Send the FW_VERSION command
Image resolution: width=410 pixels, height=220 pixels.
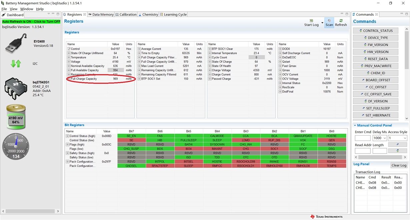(x=376, y=45)
